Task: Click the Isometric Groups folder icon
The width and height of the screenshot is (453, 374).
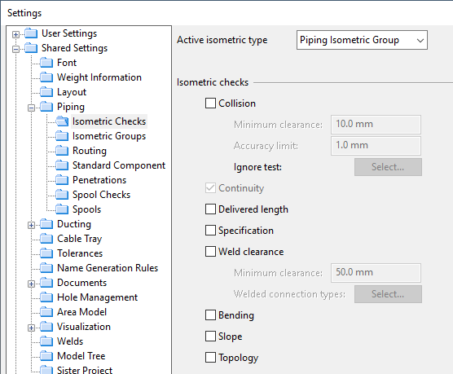Action: (x=62, y=136)
